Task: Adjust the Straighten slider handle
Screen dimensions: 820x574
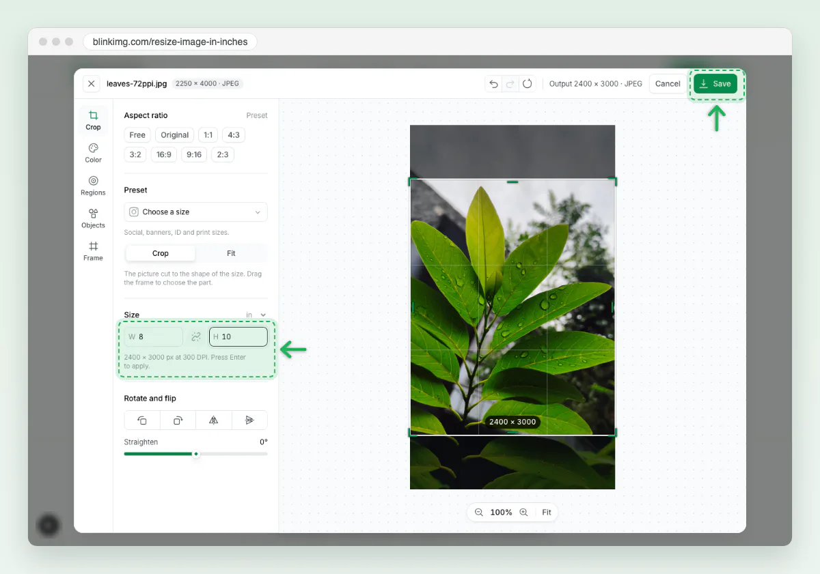Action: point(196,454)
